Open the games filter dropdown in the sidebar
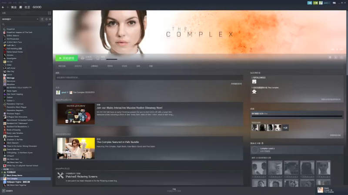The image size is (348, 195). point(20,19)
